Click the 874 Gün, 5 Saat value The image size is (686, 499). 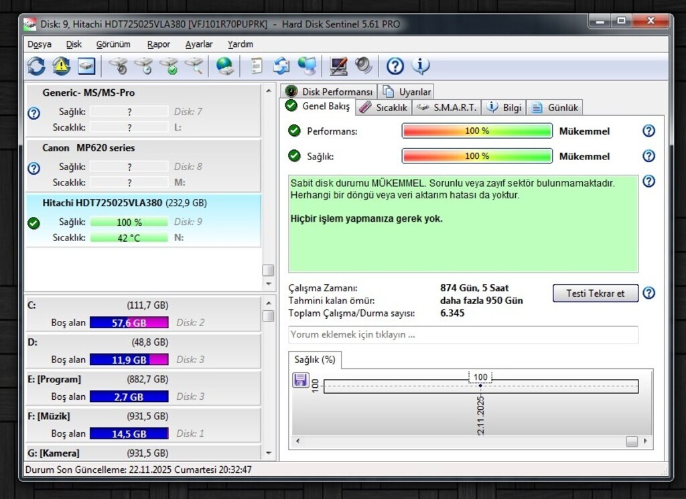[474, 288]
